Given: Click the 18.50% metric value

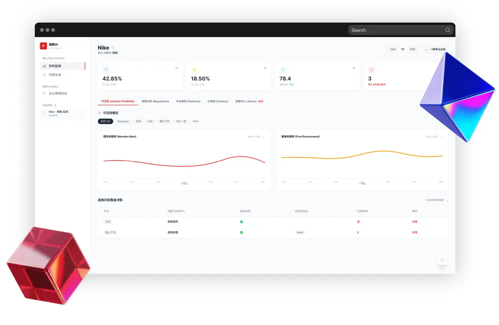Looking at the screenshot, I should click(x=200, y=79).
